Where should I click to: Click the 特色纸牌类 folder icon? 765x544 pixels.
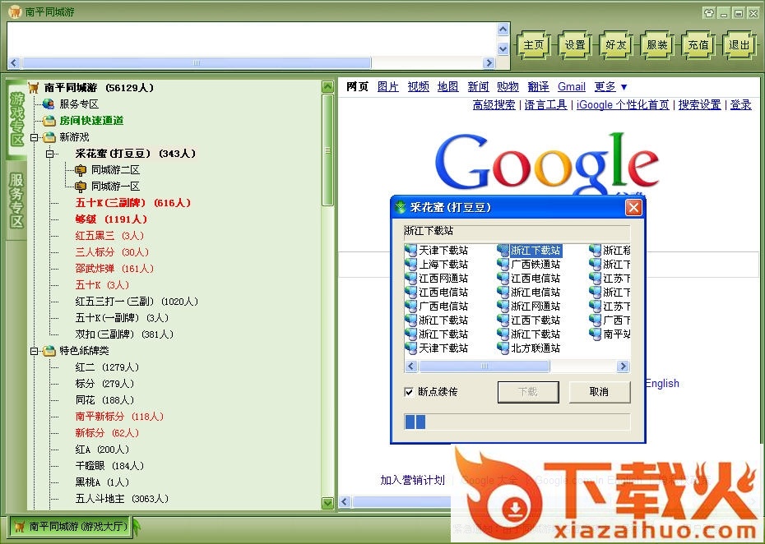click(x=49, y=351)
